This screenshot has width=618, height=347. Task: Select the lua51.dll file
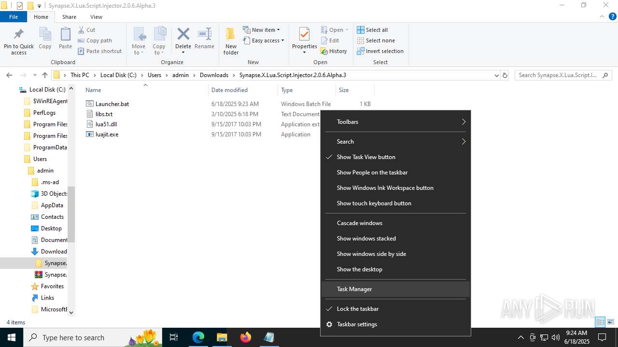tap(106, 124)
